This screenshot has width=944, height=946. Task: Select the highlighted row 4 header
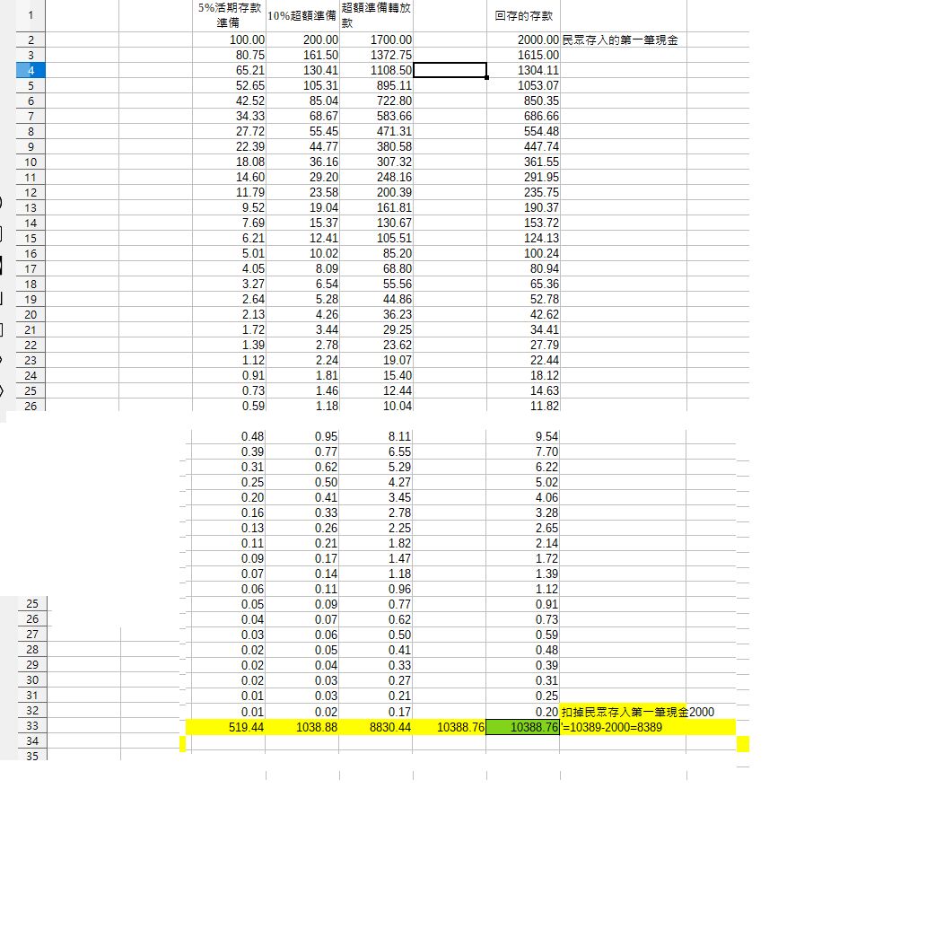(x=31, y=70)
